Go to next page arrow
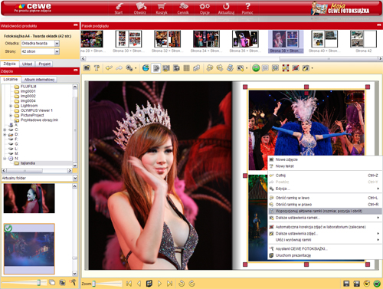This screenshot has width=383, height=289. click(x=159, y=284)
